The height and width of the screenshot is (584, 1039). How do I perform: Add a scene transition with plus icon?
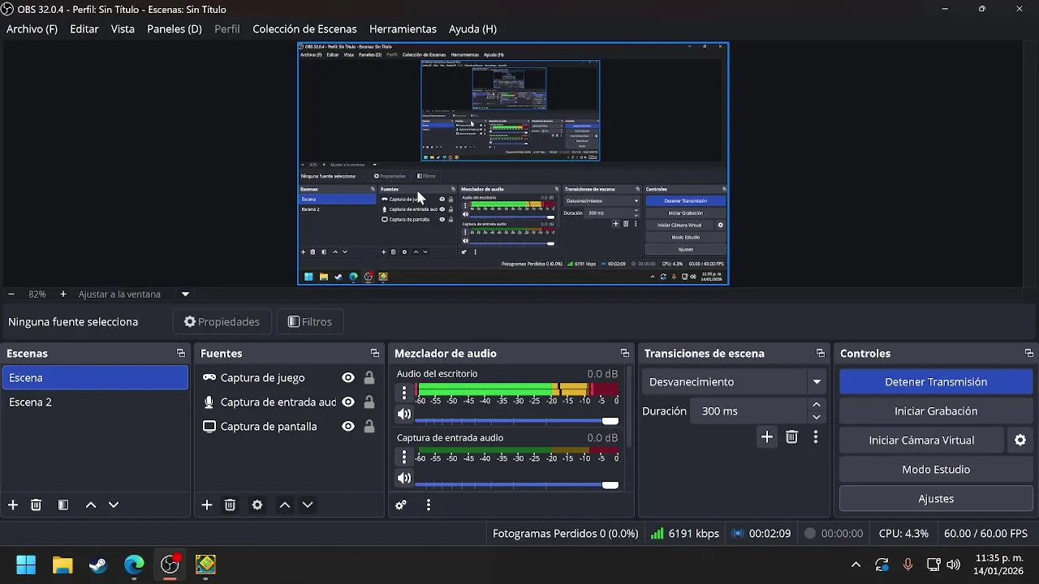(x=767, y=437)
